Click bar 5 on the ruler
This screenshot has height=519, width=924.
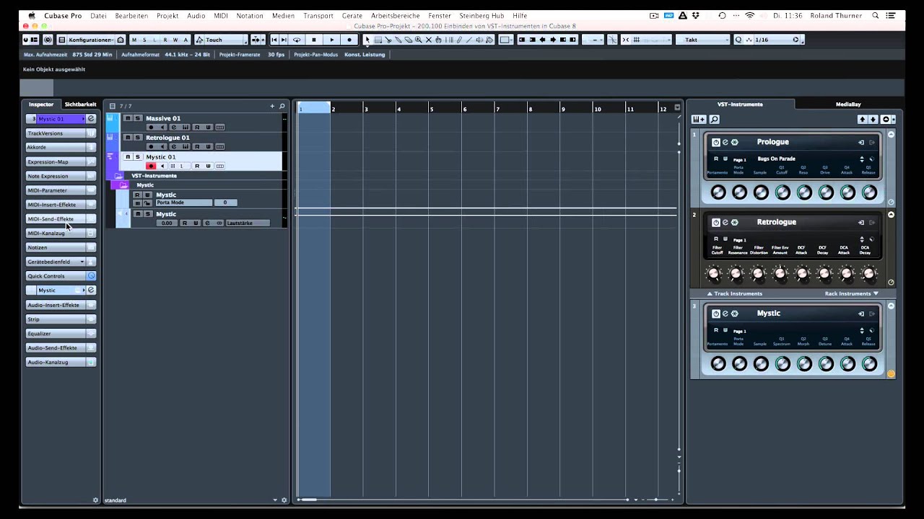click(x=432, y=109)
